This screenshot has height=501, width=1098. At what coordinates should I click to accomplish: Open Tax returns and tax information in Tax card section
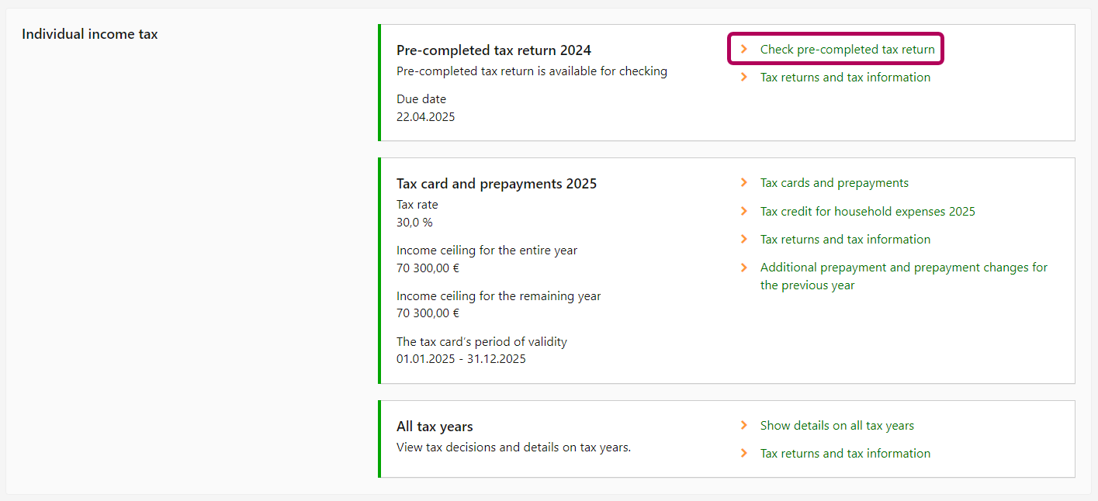tap(845, 240)
